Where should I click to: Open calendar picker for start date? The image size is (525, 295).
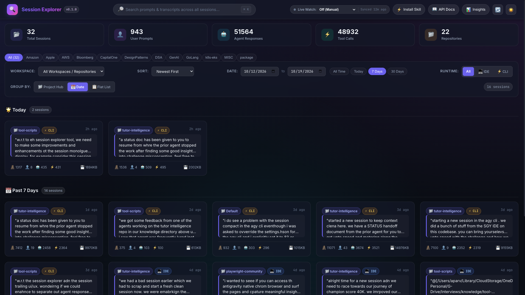[273, 71]
